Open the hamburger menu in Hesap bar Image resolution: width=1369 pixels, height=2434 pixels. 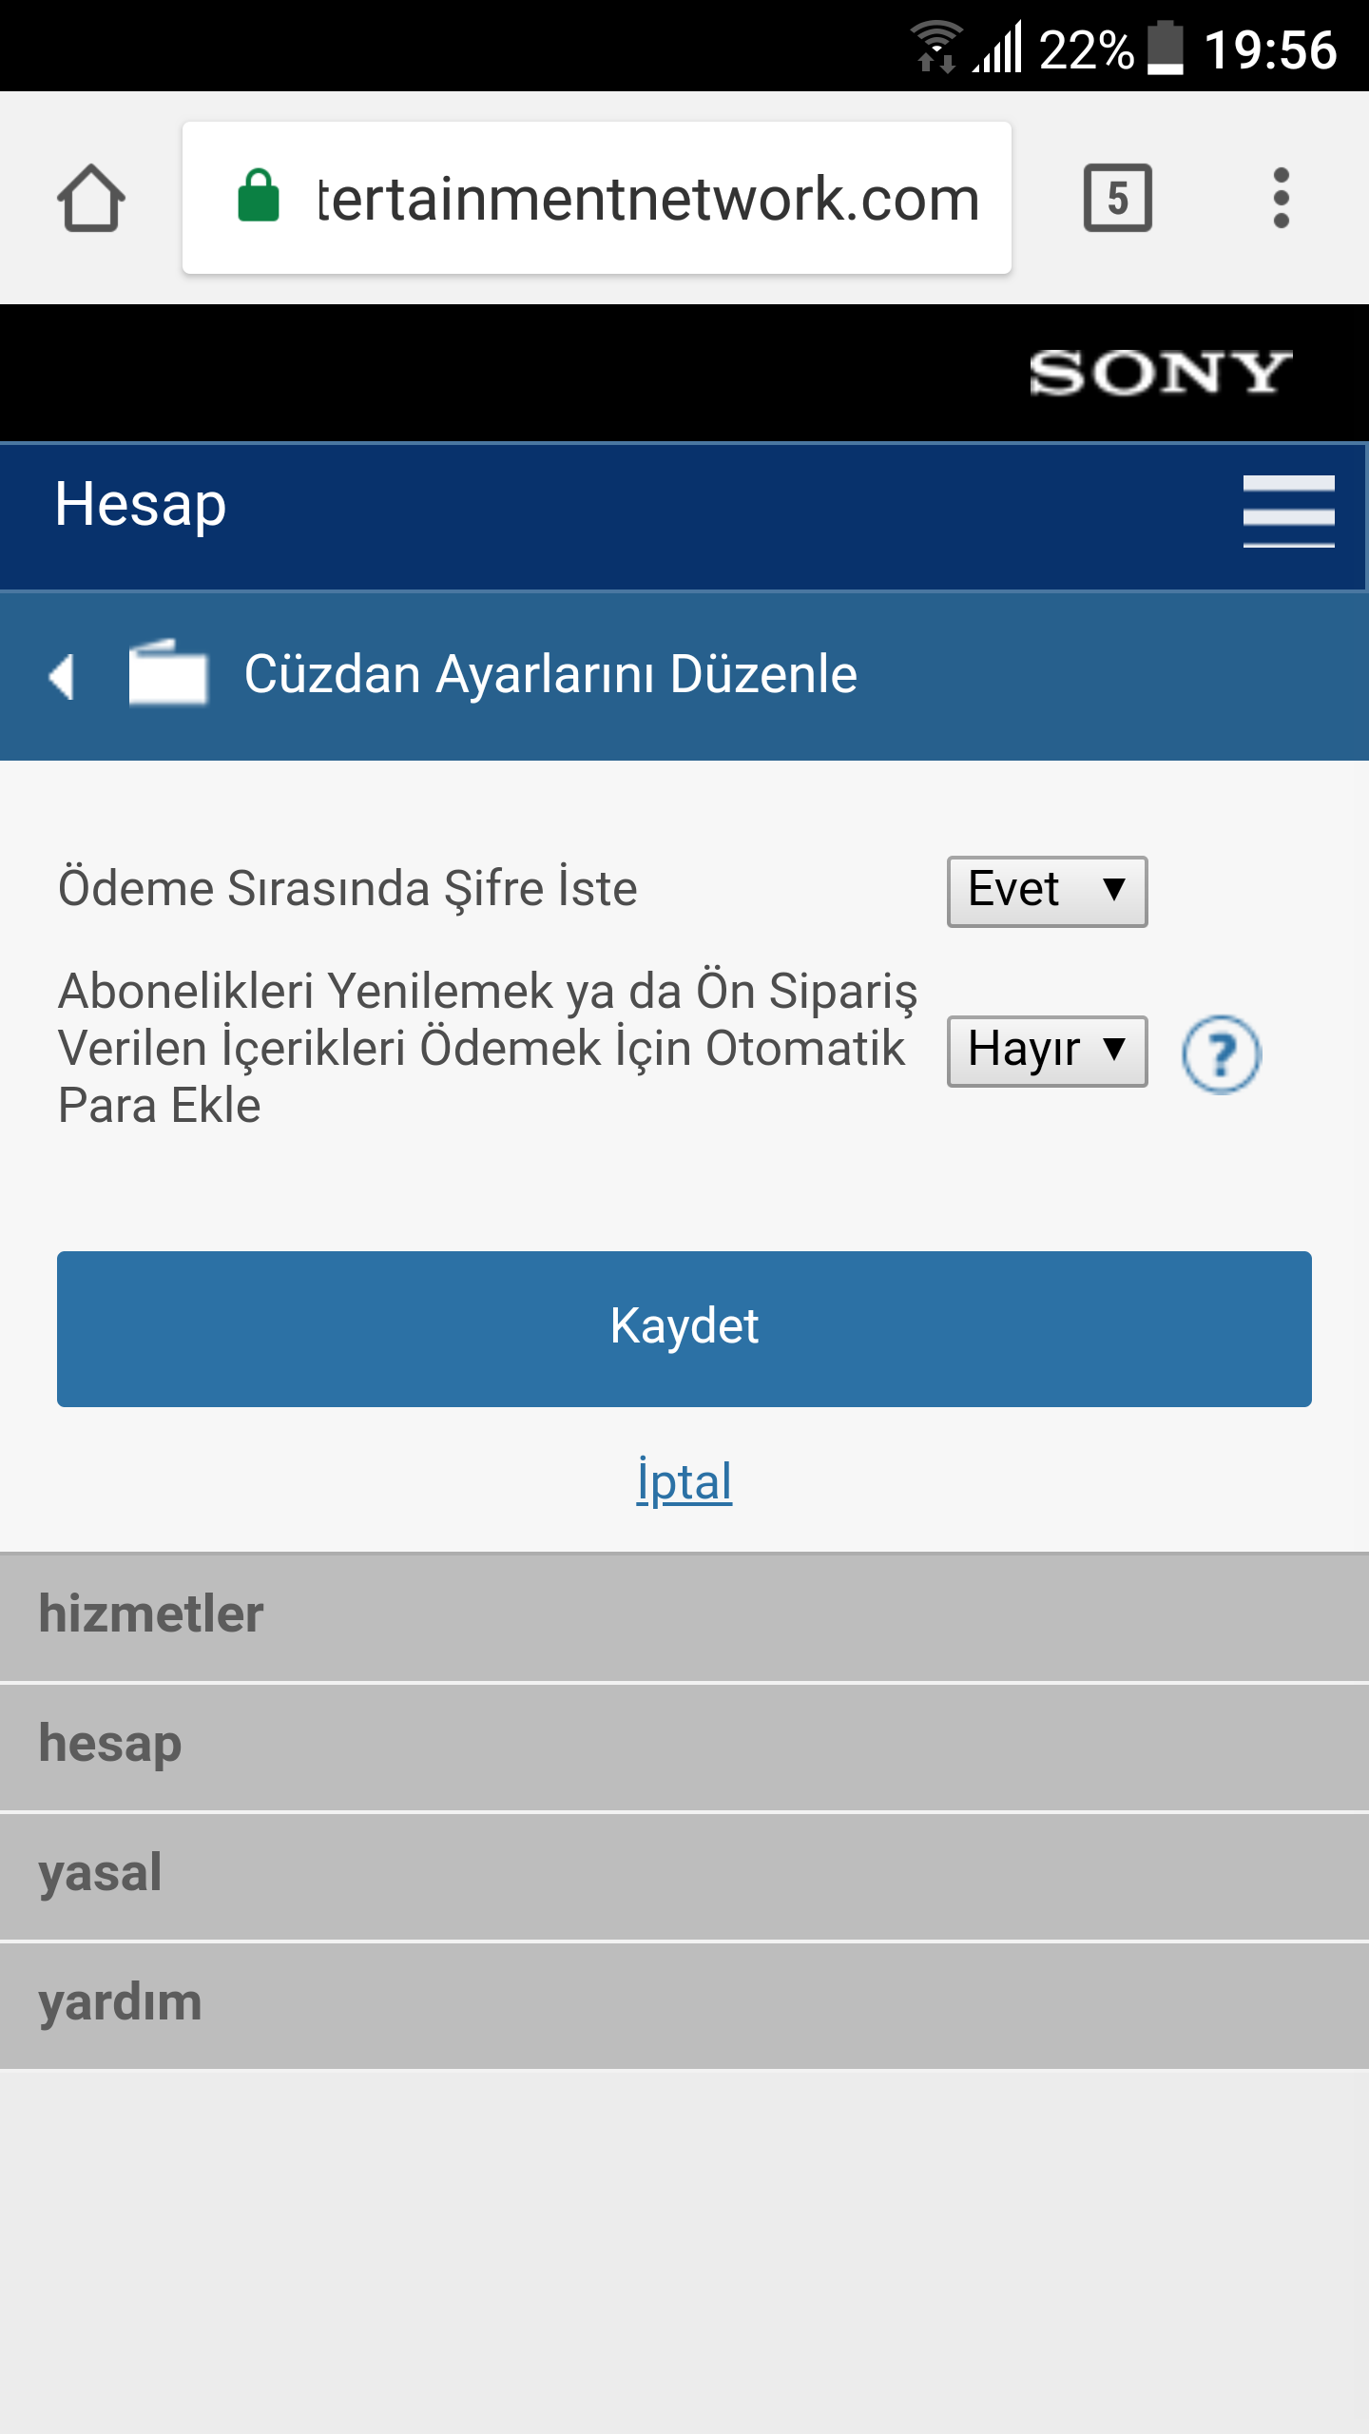coord(1289,512)
